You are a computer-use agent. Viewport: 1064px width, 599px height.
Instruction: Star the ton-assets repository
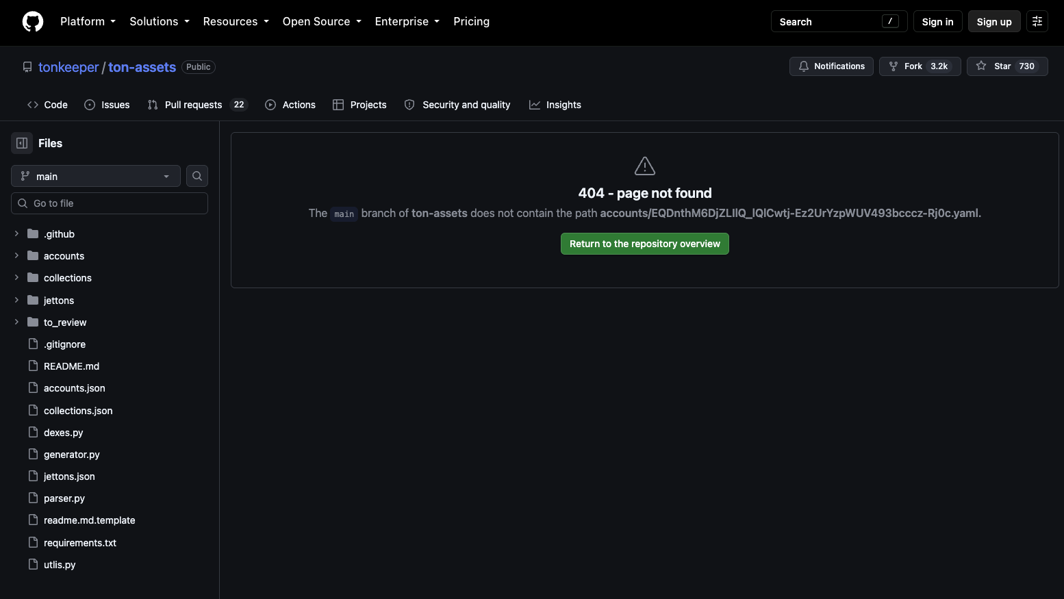pyautogui.click(x=1006, y=66)
